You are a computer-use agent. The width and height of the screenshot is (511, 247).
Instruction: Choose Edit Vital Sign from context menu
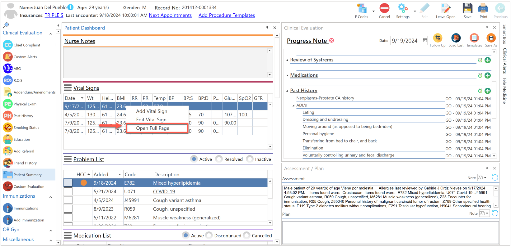[x=151, y=119]
